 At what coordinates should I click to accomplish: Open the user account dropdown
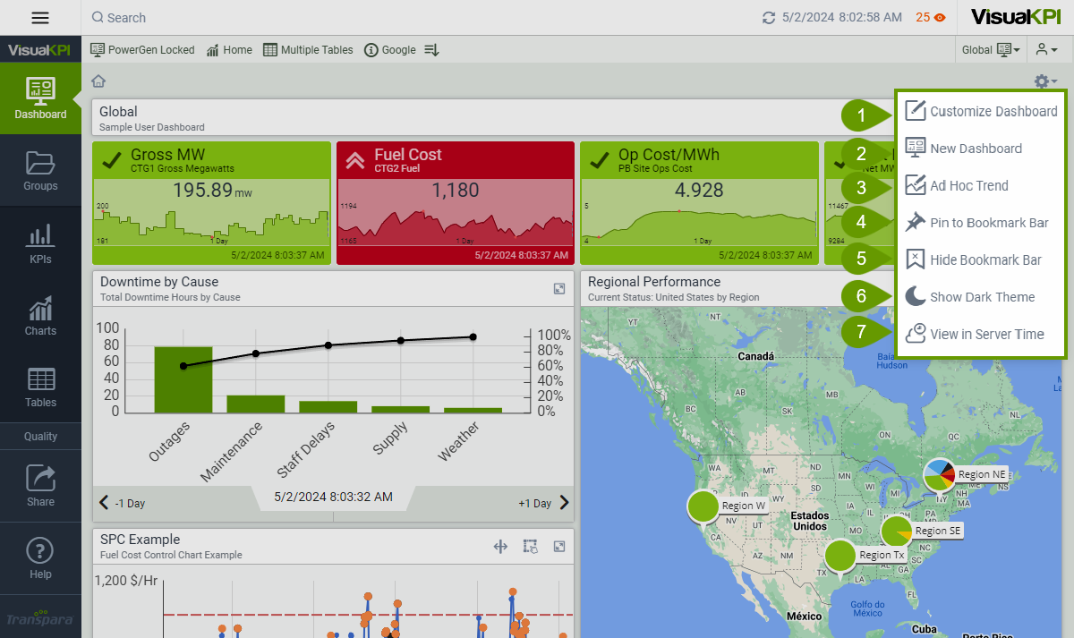[1047, 50]
